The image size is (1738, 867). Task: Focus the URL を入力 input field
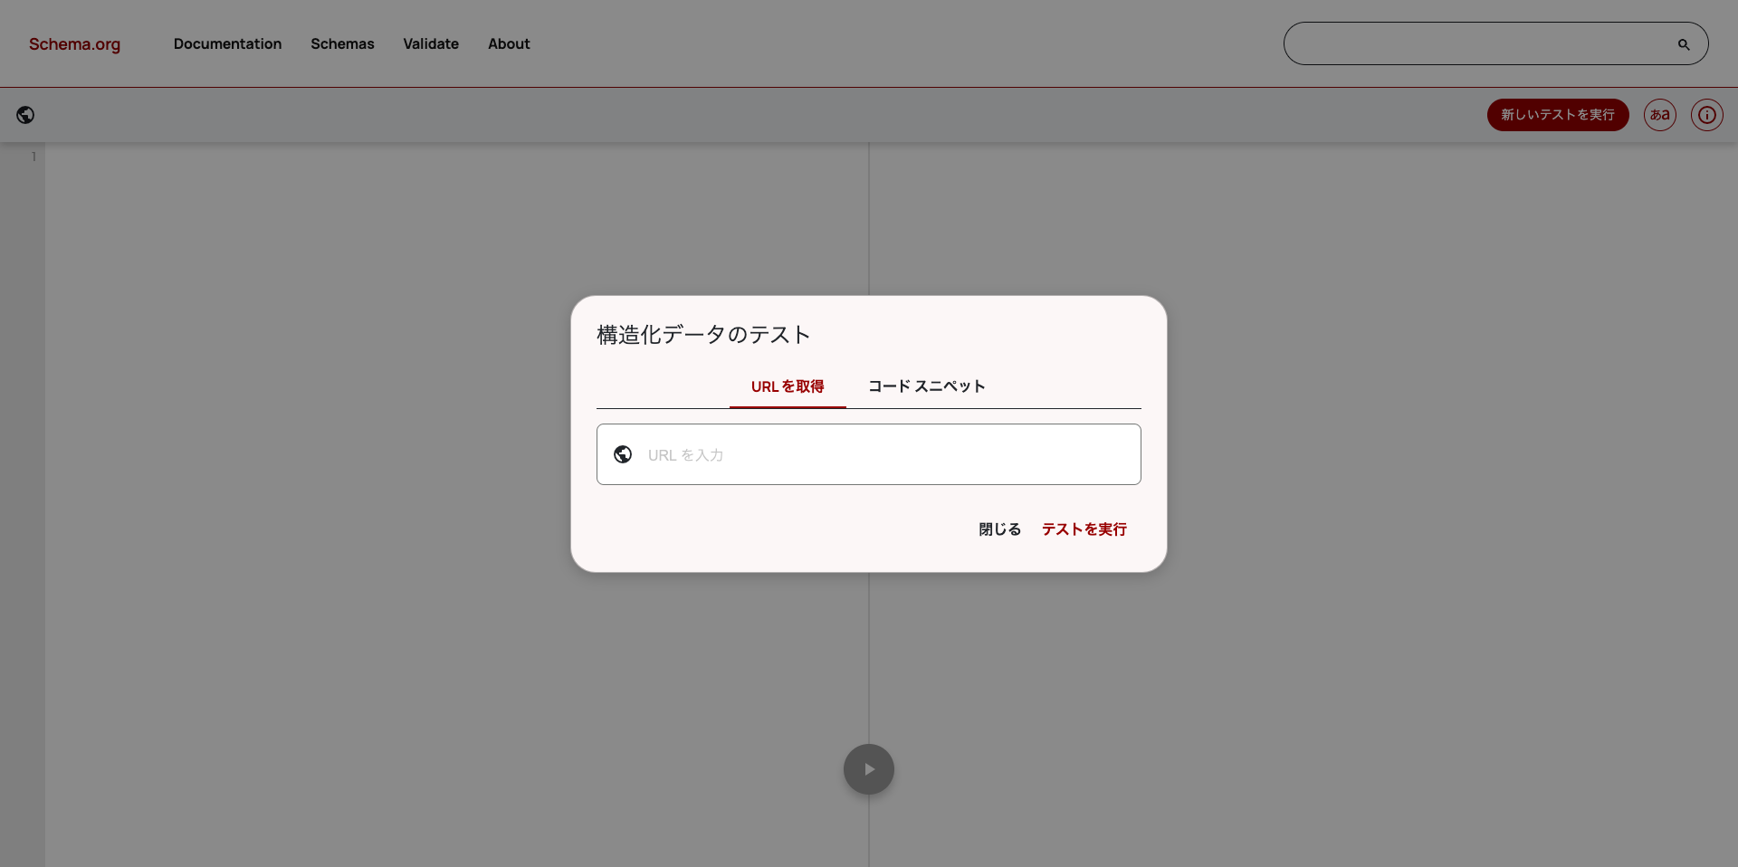pyautogui.click(x=869, y=454)
